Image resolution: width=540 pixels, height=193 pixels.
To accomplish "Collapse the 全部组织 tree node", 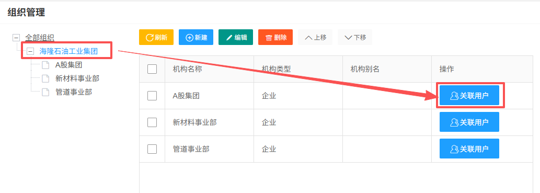I will click(16, 37).
